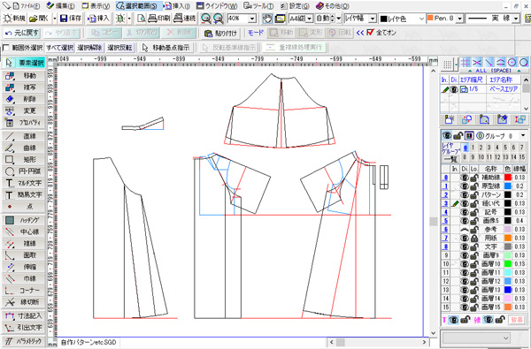The image size is (531, 349).
Task: Open the 実線 line style dropdown
Action: coord(516,19)
